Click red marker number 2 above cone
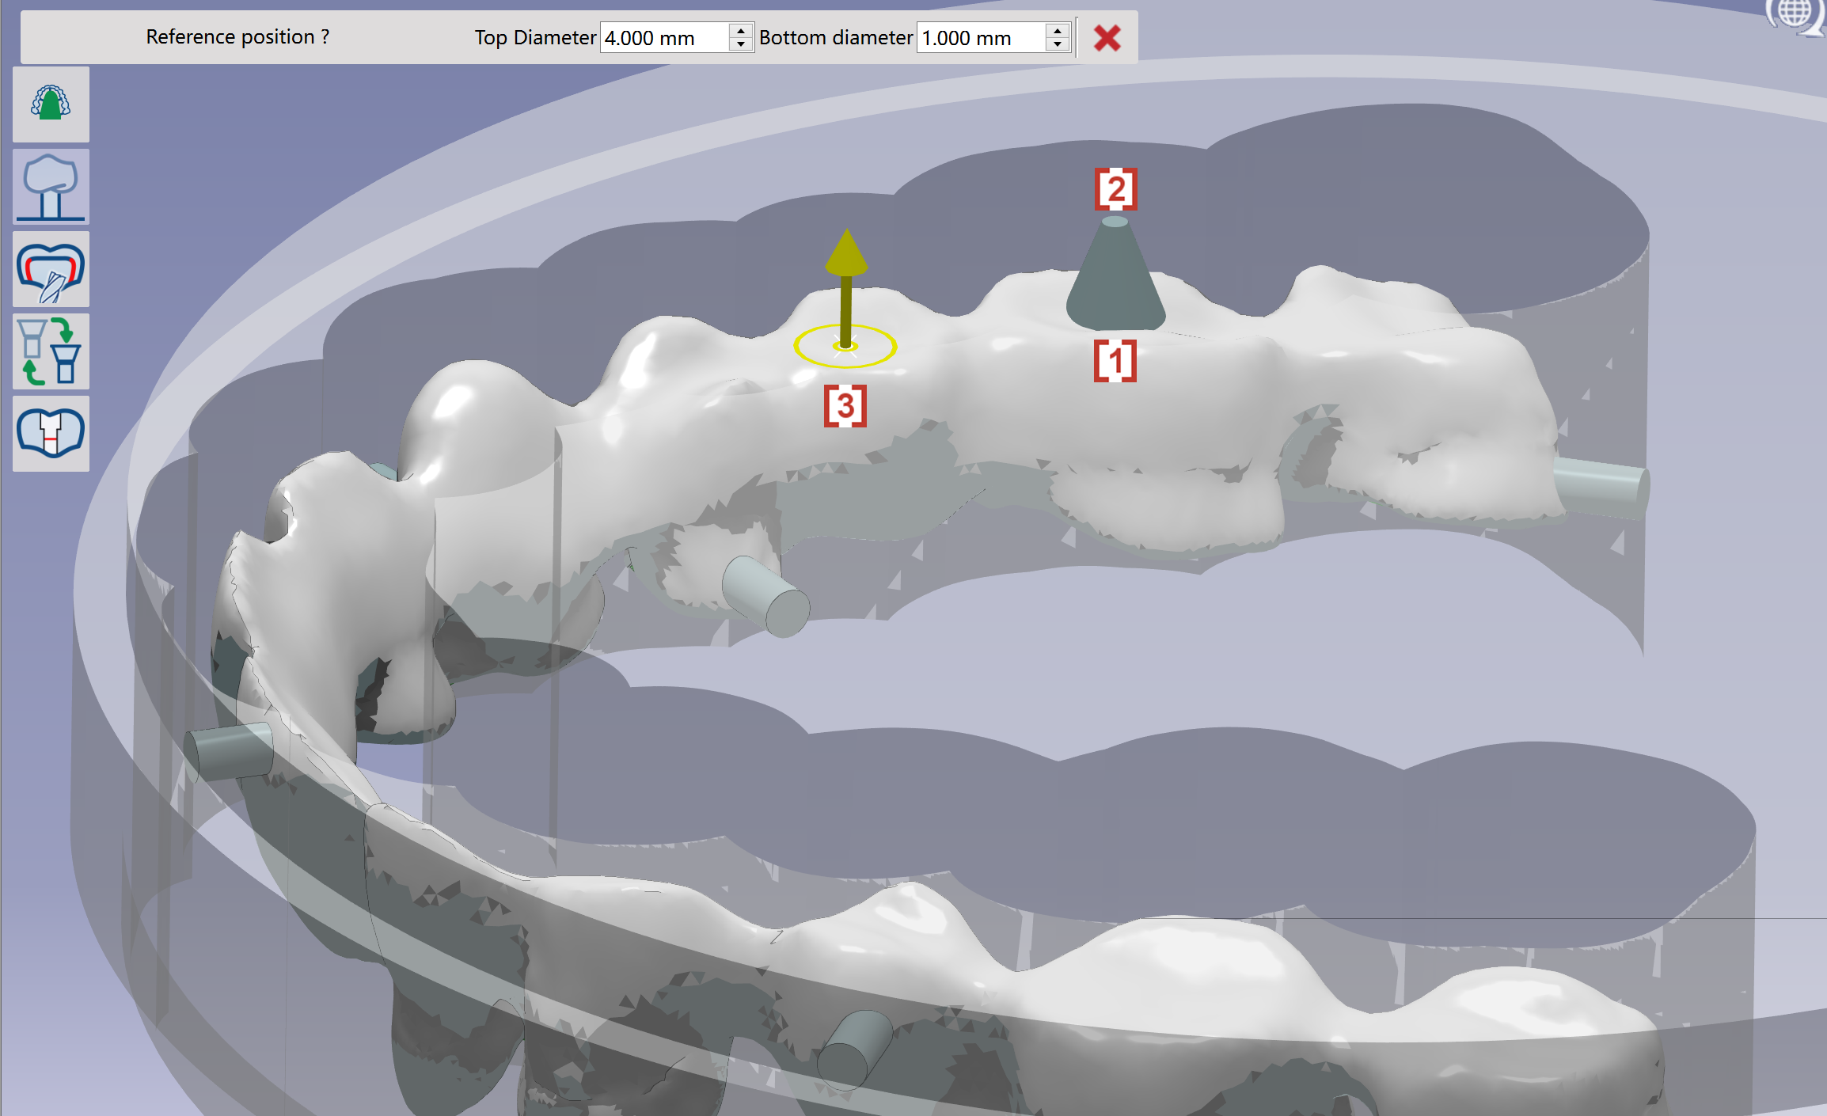Screen dimensions: 1827x1116 pos(1116,189)
